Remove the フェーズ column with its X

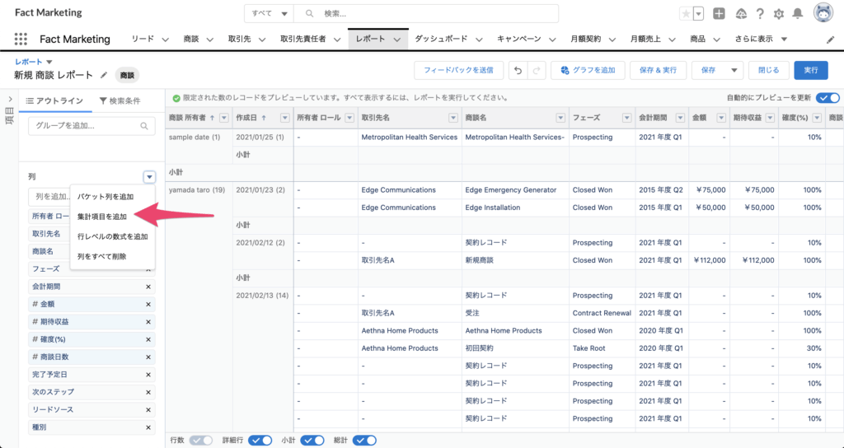click(148, 269)
